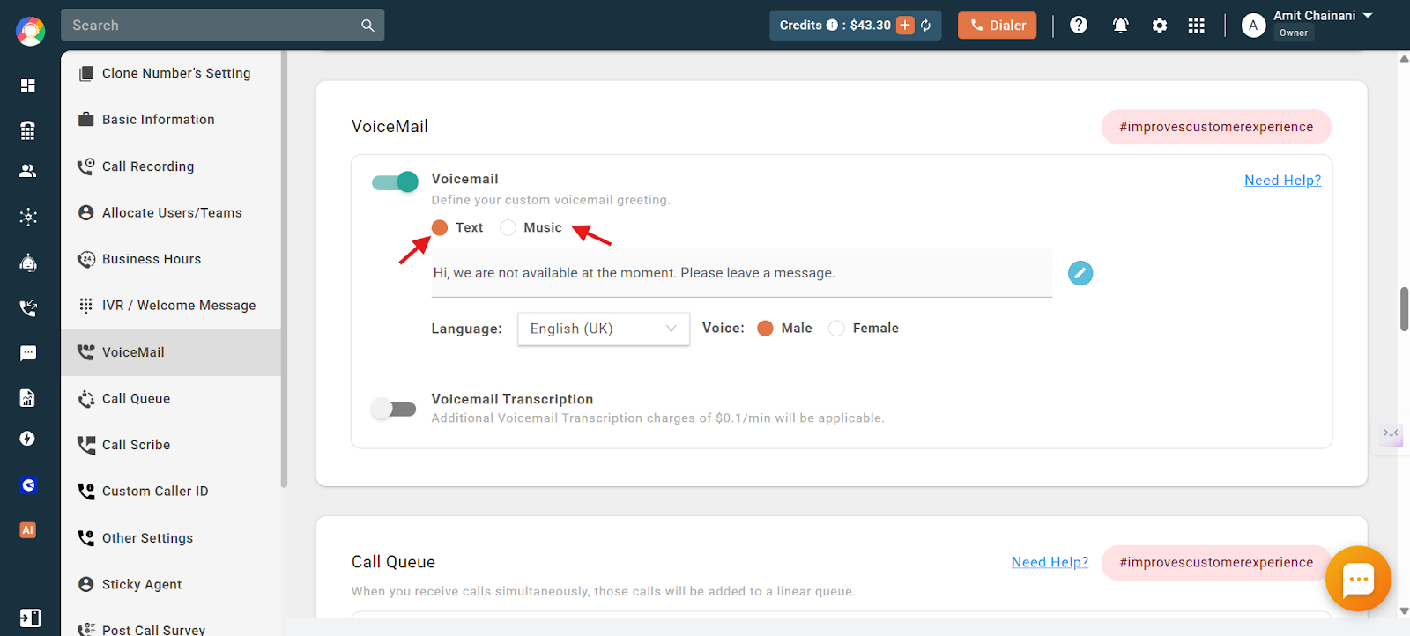Click the VoiceMail #improvescustomerexperience tag
1410x636 pixels.
[1216, 127]
